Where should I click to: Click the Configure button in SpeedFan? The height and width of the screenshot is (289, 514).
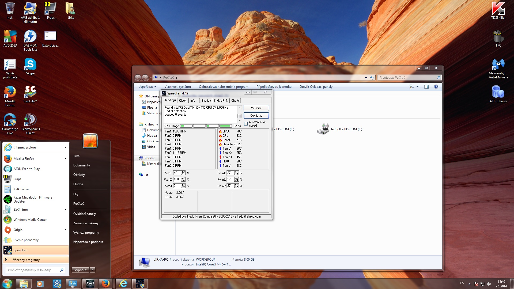point(256,116)
